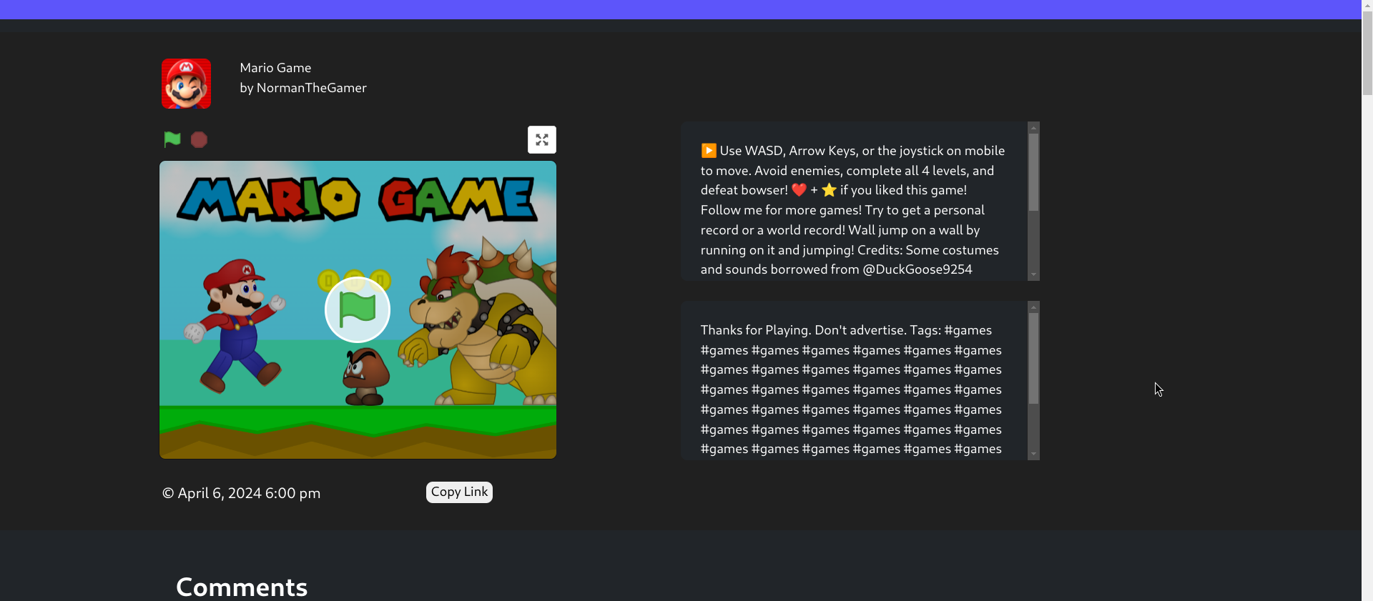Viewport: 1373px width, 601px height.
Task: Click the @DuckGoose9254 credit mention
Action: [917, 269]
